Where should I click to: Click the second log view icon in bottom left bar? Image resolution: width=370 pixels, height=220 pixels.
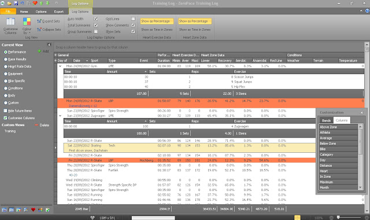[x=11, y=210]
